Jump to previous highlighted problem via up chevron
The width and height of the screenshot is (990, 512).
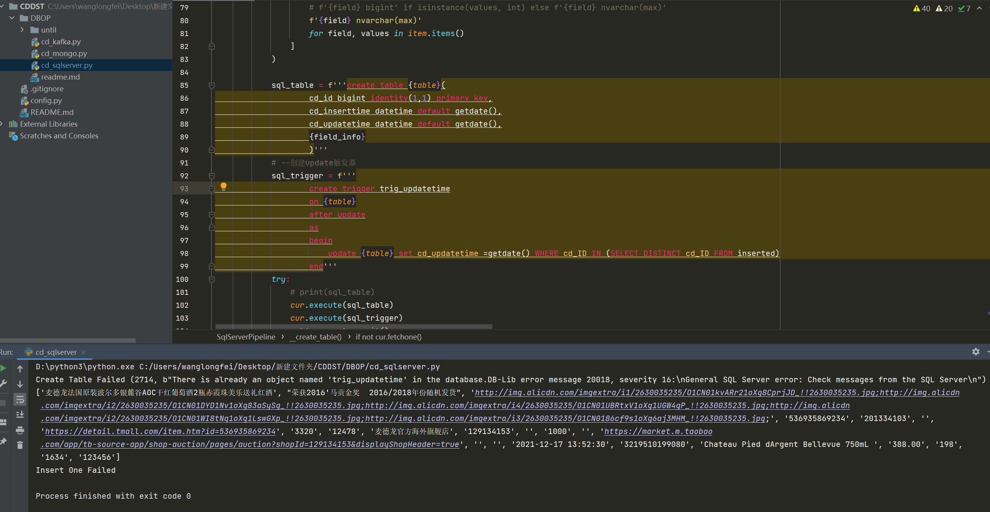979,8
